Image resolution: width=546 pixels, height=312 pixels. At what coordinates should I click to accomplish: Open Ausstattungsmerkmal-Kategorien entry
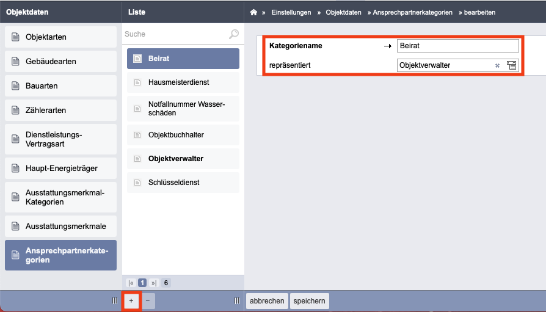click(x=60, y=197)
